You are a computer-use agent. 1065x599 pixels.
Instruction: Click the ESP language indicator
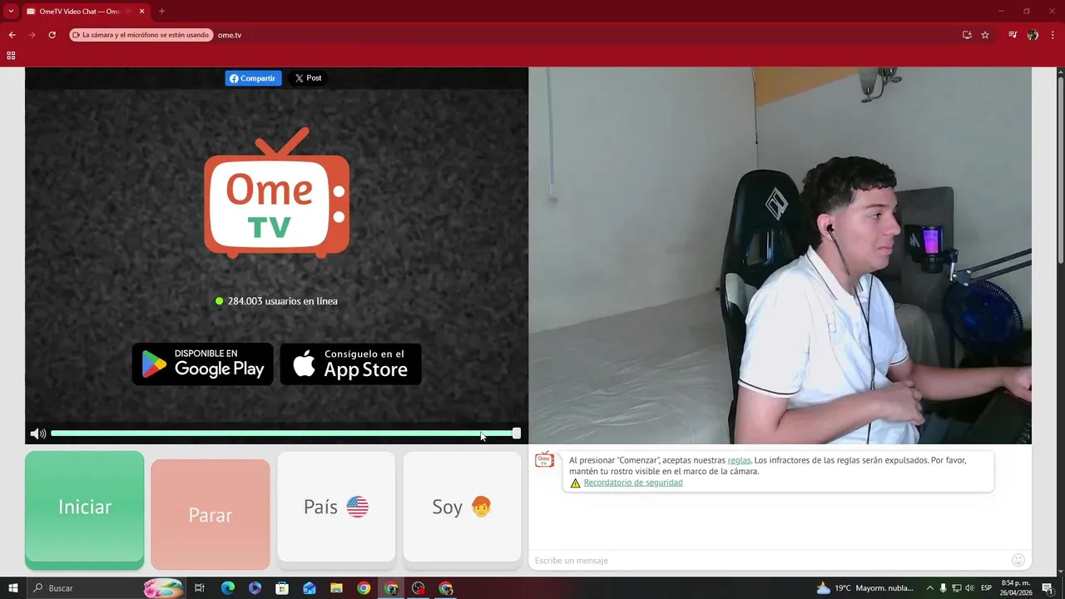point(987,588)
